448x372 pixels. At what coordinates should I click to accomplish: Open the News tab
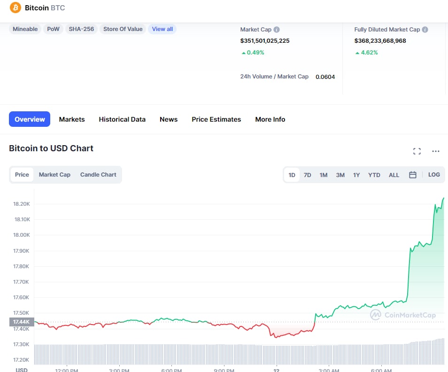[169, 119]
